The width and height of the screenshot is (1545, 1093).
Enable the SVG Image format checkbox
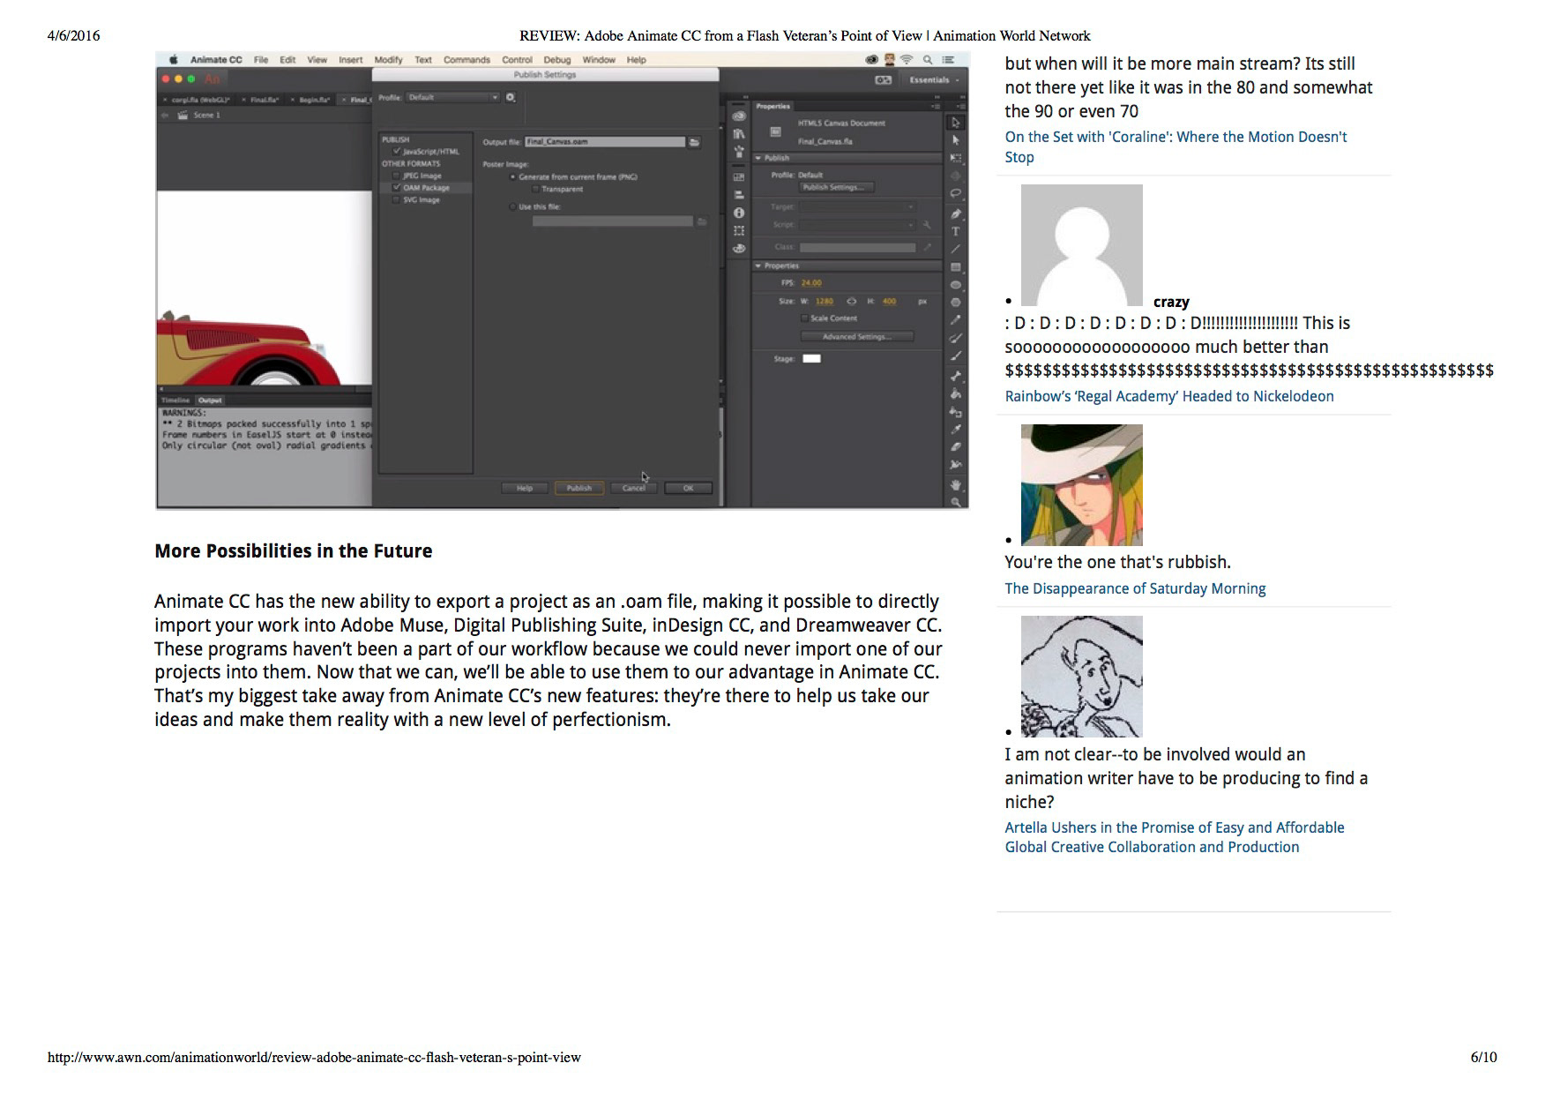pos(397,200)
